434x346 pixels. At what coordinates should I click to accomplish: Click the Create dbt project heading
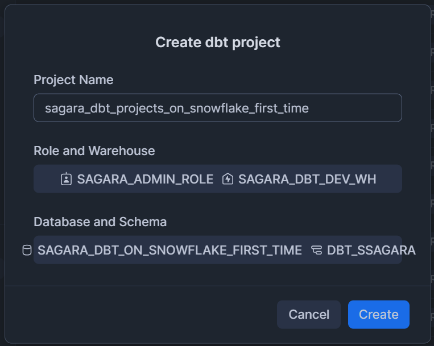217,43
